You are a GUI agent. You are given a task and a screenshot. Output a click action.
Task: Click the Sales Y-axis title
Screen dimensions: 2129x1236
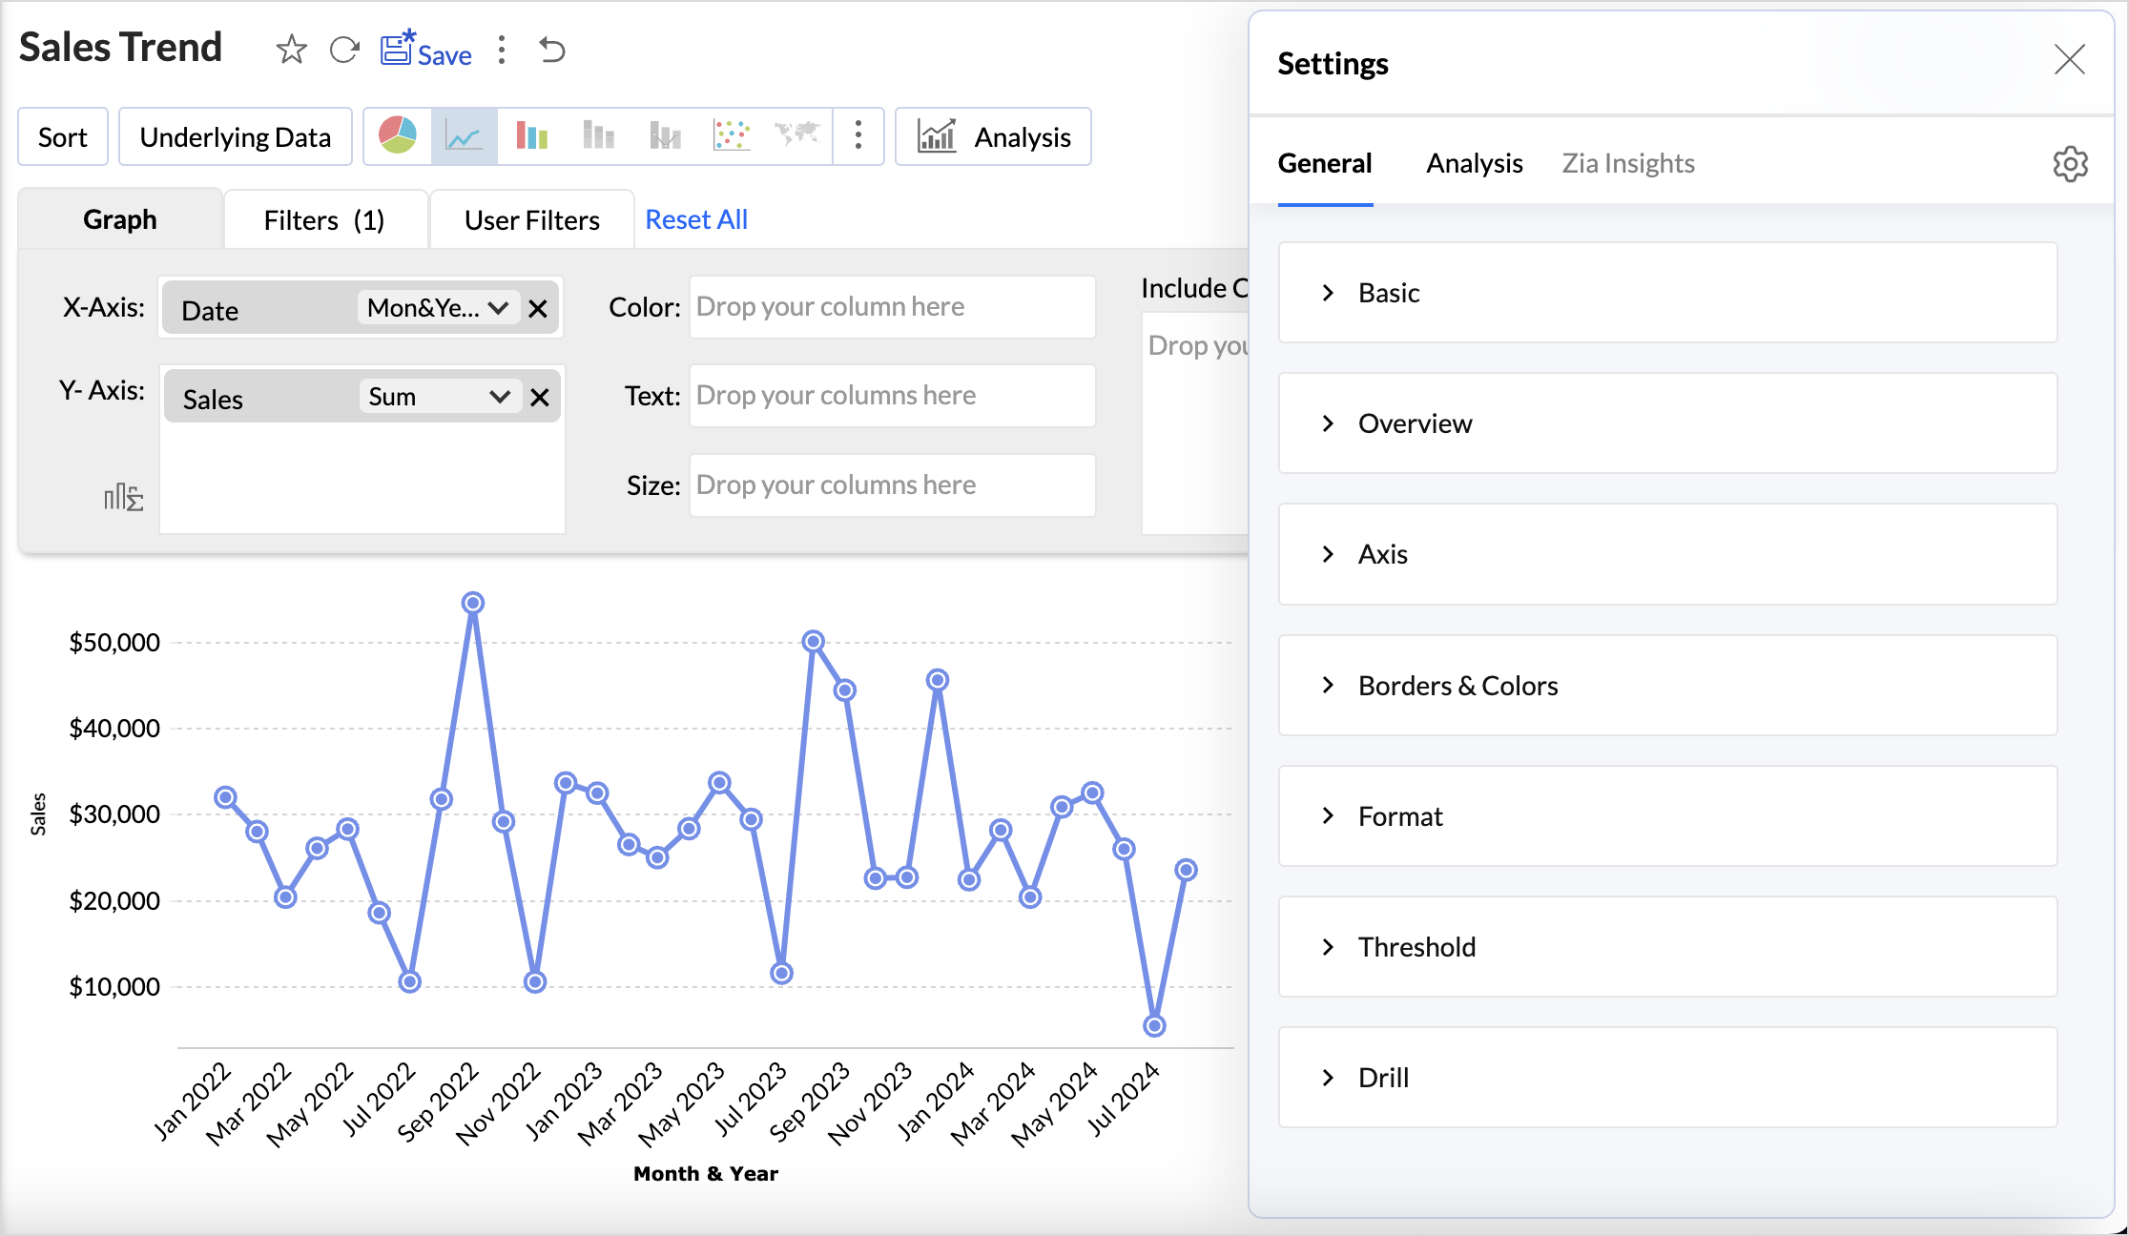pos(38,814)
